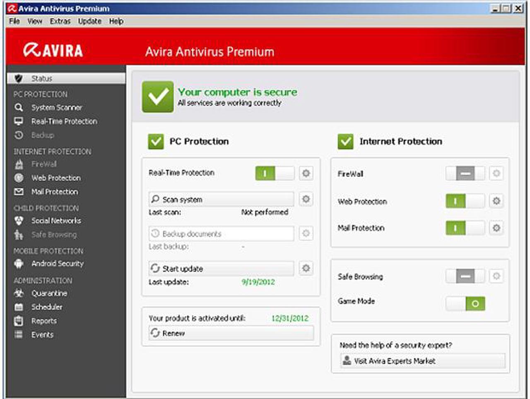Open the File menu

point(14,21)
